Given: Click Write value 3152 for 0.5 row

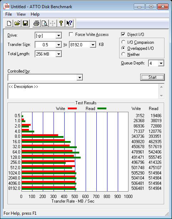Looking at the screenshot, I should [x=140, y=116].
